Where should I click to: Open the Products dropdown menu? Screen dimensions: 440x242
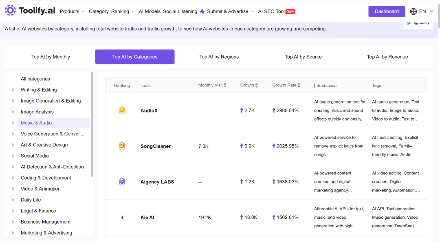(73, 11)
